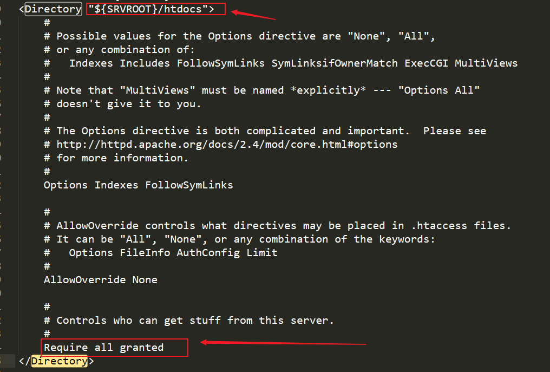Click the httpd.apache.org core.html#options URL

(227, 145)
